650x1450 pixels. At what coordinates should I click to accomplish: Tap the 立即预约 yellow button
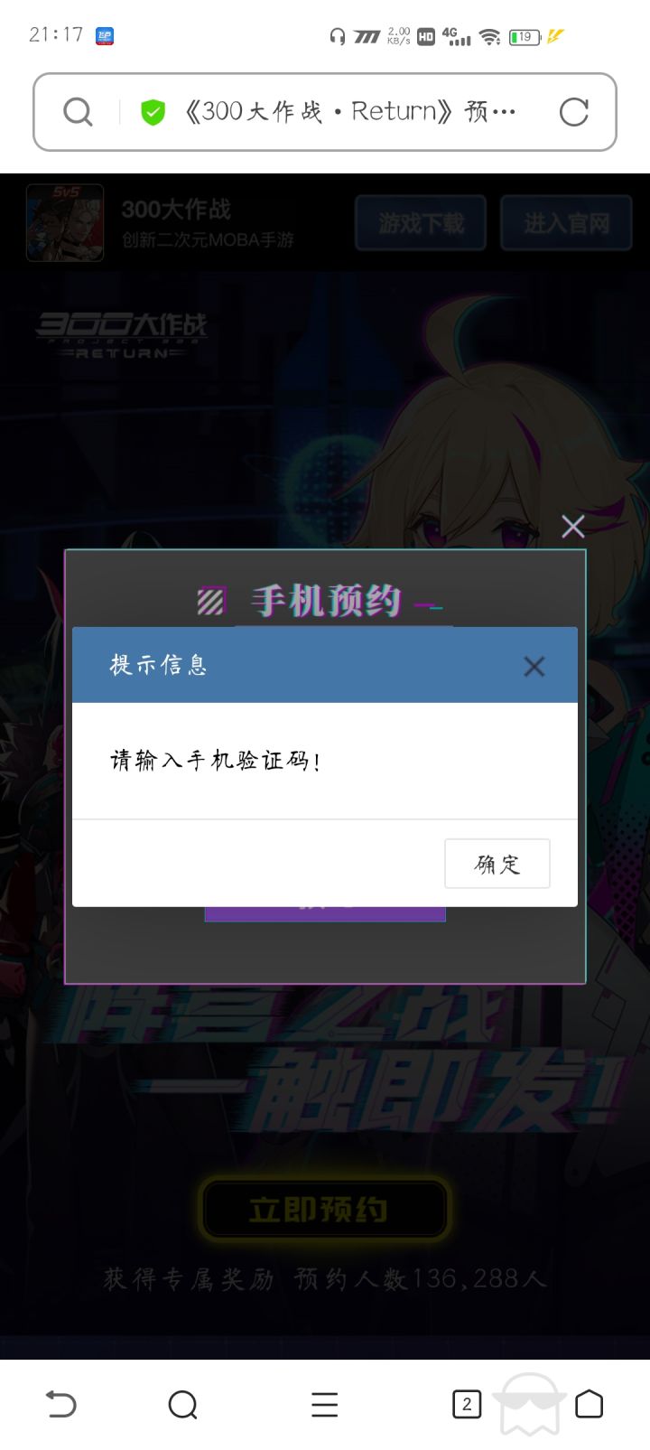tap(324, 1209)
